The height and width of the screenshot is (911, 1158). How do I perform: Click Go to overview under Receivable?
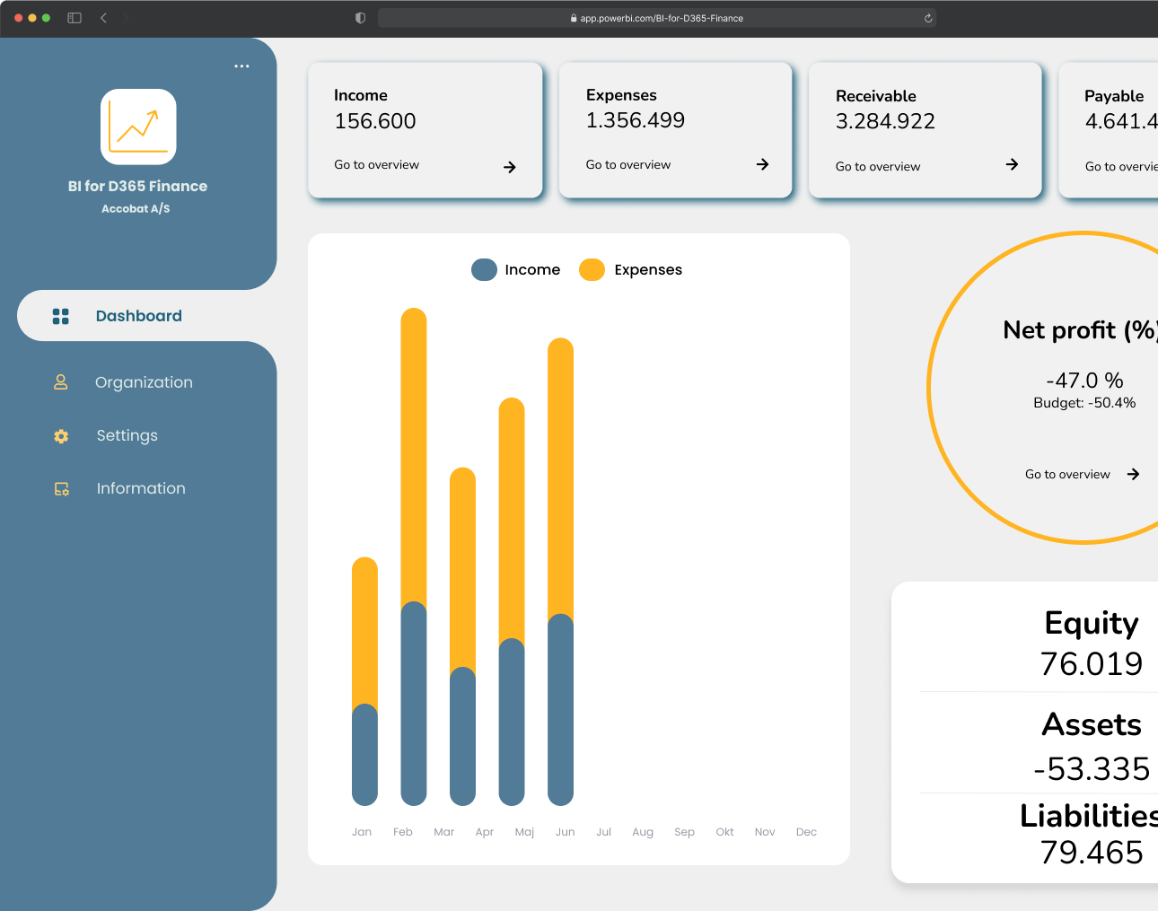click(x=878, y=167)
